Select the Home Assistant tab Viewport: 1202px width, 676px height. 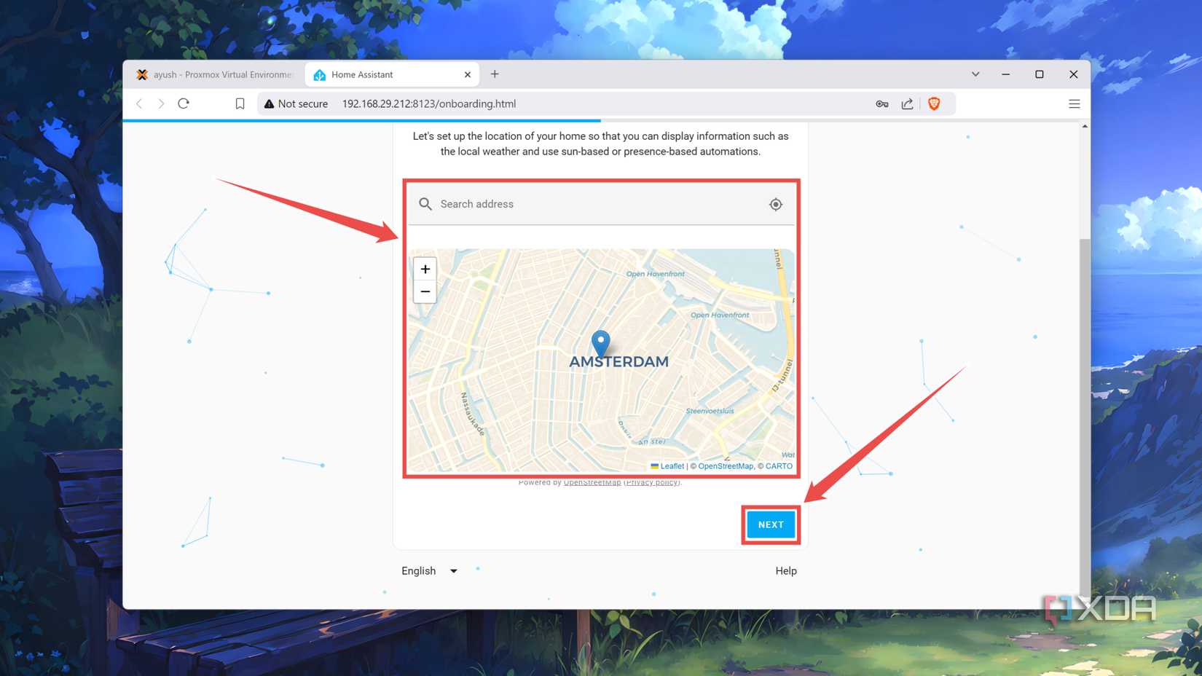tap(391, 74)
